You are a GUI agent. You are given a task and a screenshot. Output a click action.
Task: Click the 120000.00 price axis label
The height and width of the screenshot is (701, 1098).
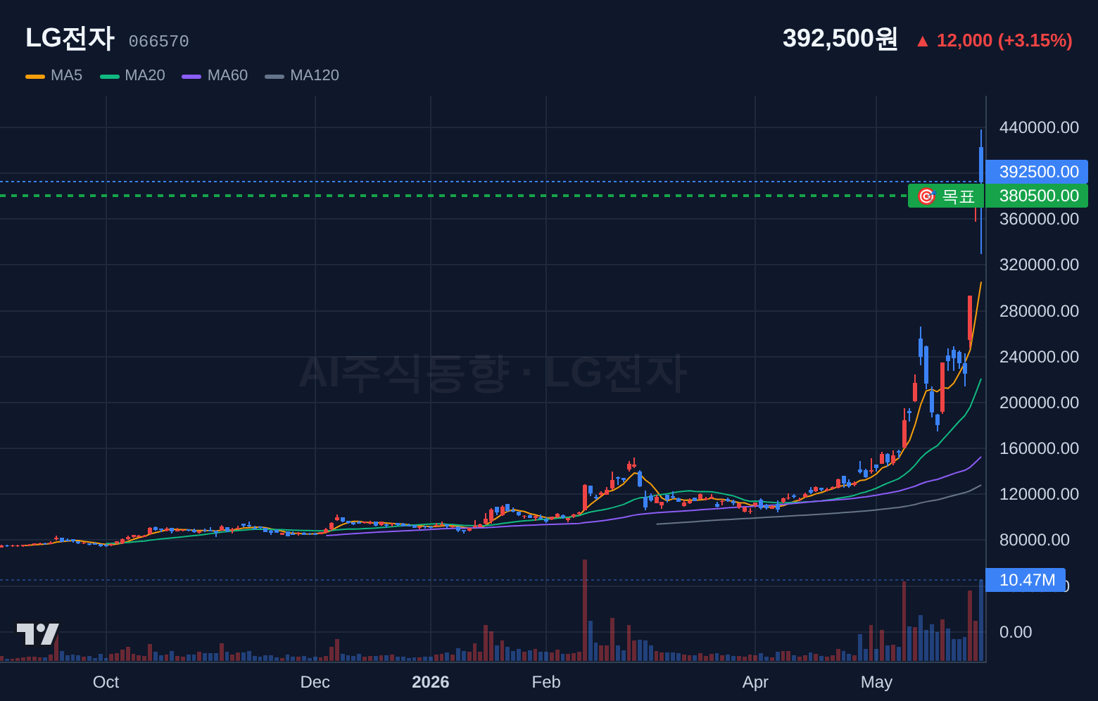1039,494
